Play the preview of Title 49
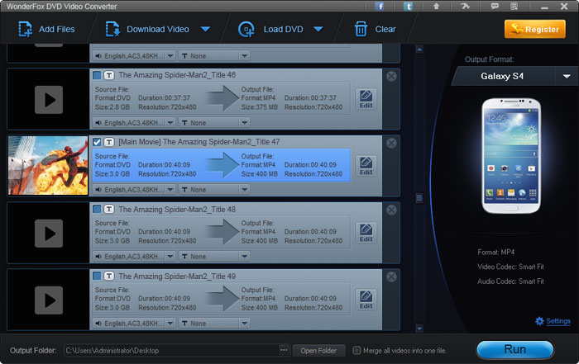The height and width of the screenshot is (364, 579). pos(49,300)
